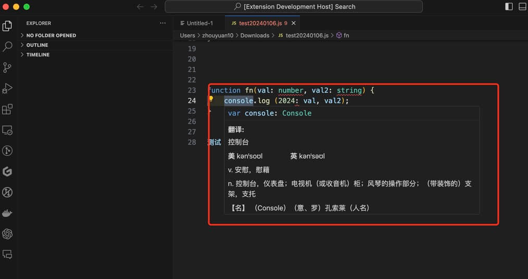Click the Search command center box
This screenshot has height=279, width=528.
[294, 7]
